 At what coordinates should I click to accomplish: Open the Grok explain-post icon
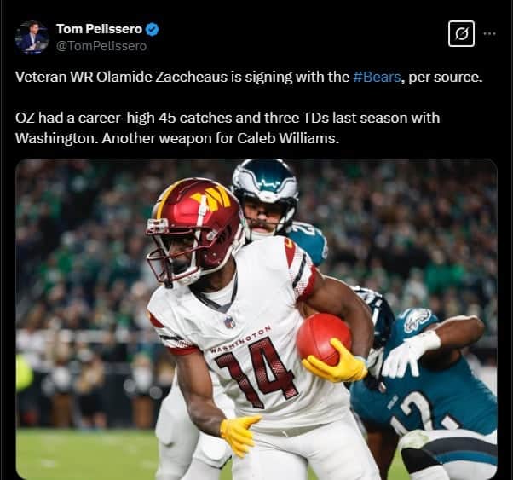point(461,34)
